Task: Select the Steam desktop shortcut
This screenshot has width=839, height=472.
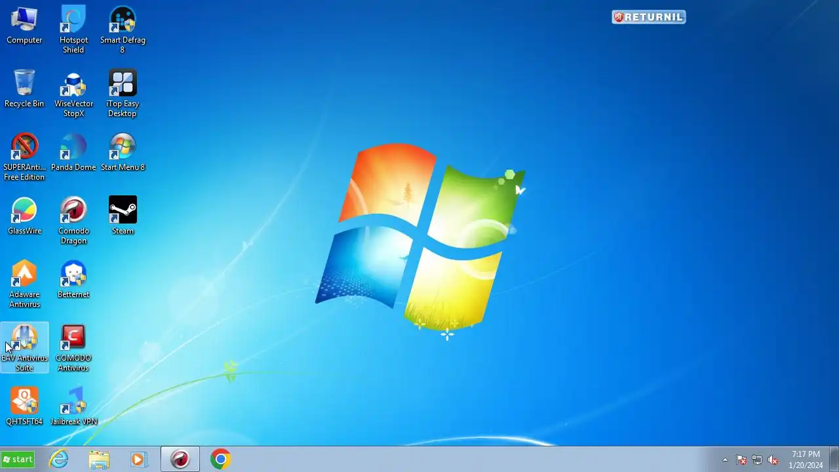Action: point(123,216)
